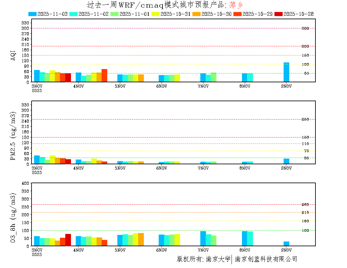Image resolution: width=347 pixels, height=268 pixels.
Task: Click the yellow 2025-10-31 legend swatch
Action: [x=156, y=14]
